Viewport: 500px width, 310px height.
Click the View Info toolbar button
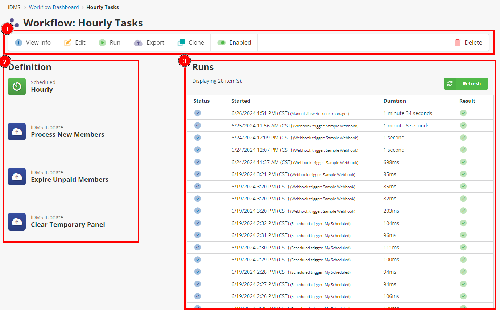33,42
